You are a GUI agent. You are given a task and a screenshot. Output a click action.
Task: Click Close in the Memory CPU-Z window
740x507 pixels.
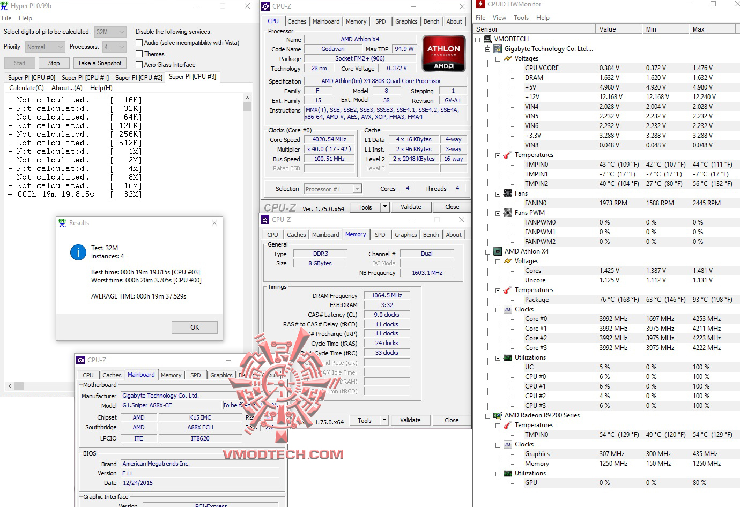[452, 420]
